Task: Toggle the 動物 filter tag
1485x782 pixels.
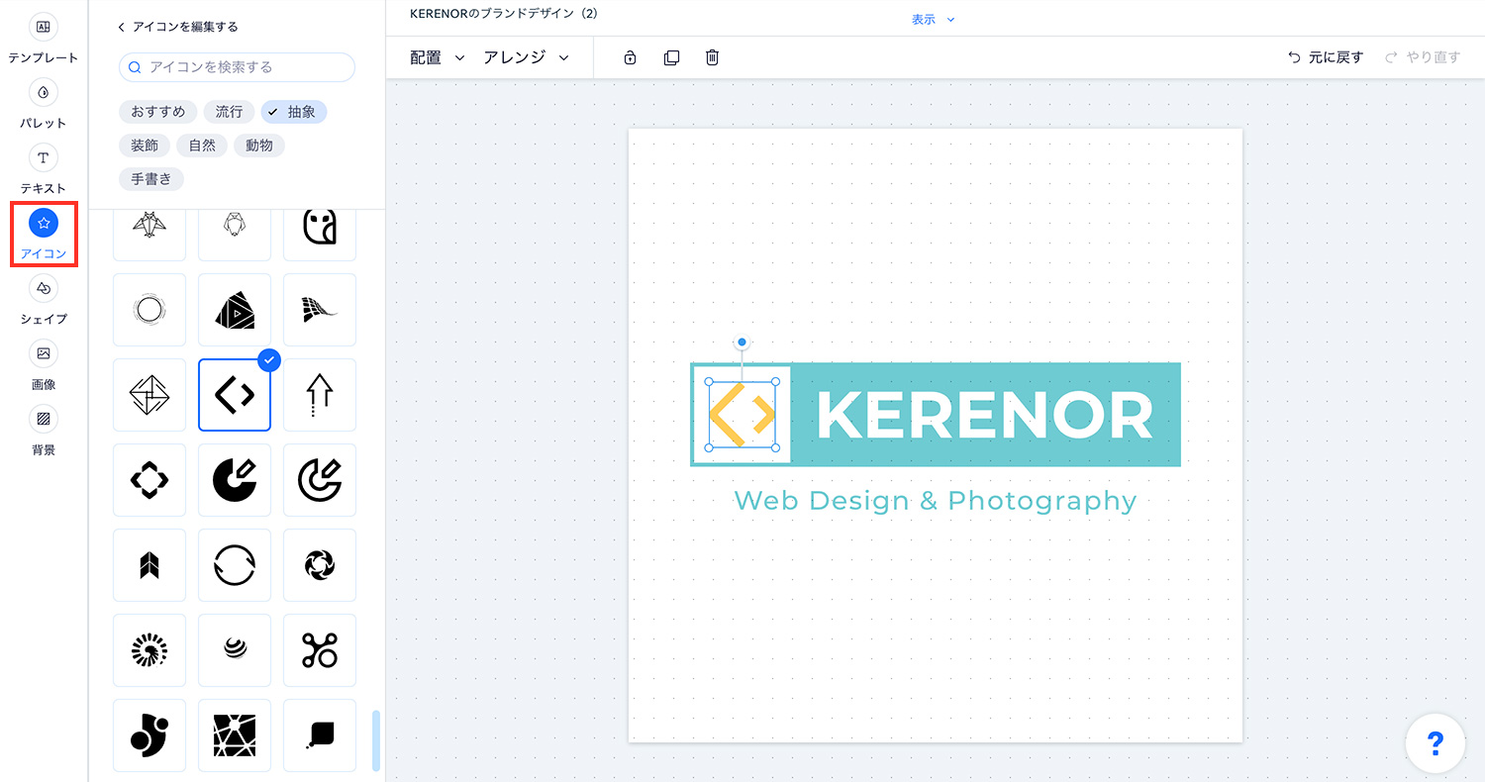Action: tap(259, 146)
